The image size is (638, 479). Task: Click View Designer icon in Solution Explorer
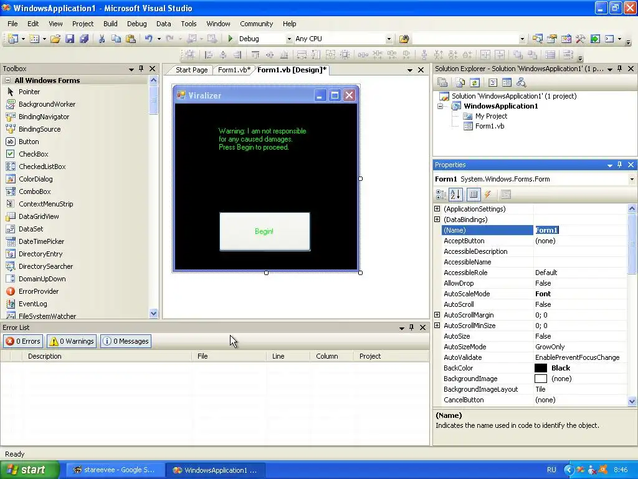[x=507, y=83]
